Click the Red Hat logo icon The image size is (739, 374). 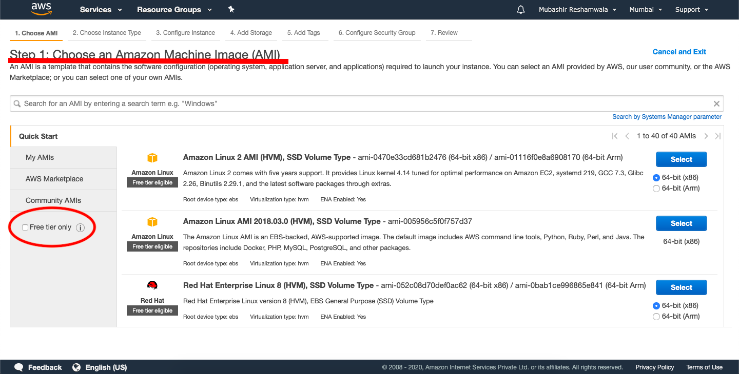click(x=152, y=286)
